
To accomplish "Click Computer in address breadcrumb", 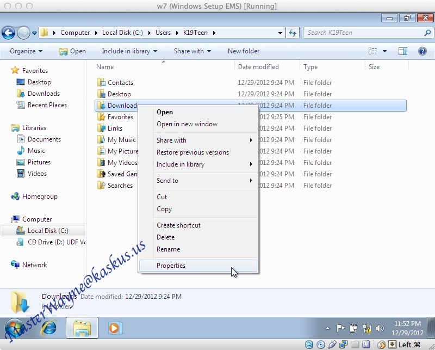I will pyautogui.click(x=75, y=33).
